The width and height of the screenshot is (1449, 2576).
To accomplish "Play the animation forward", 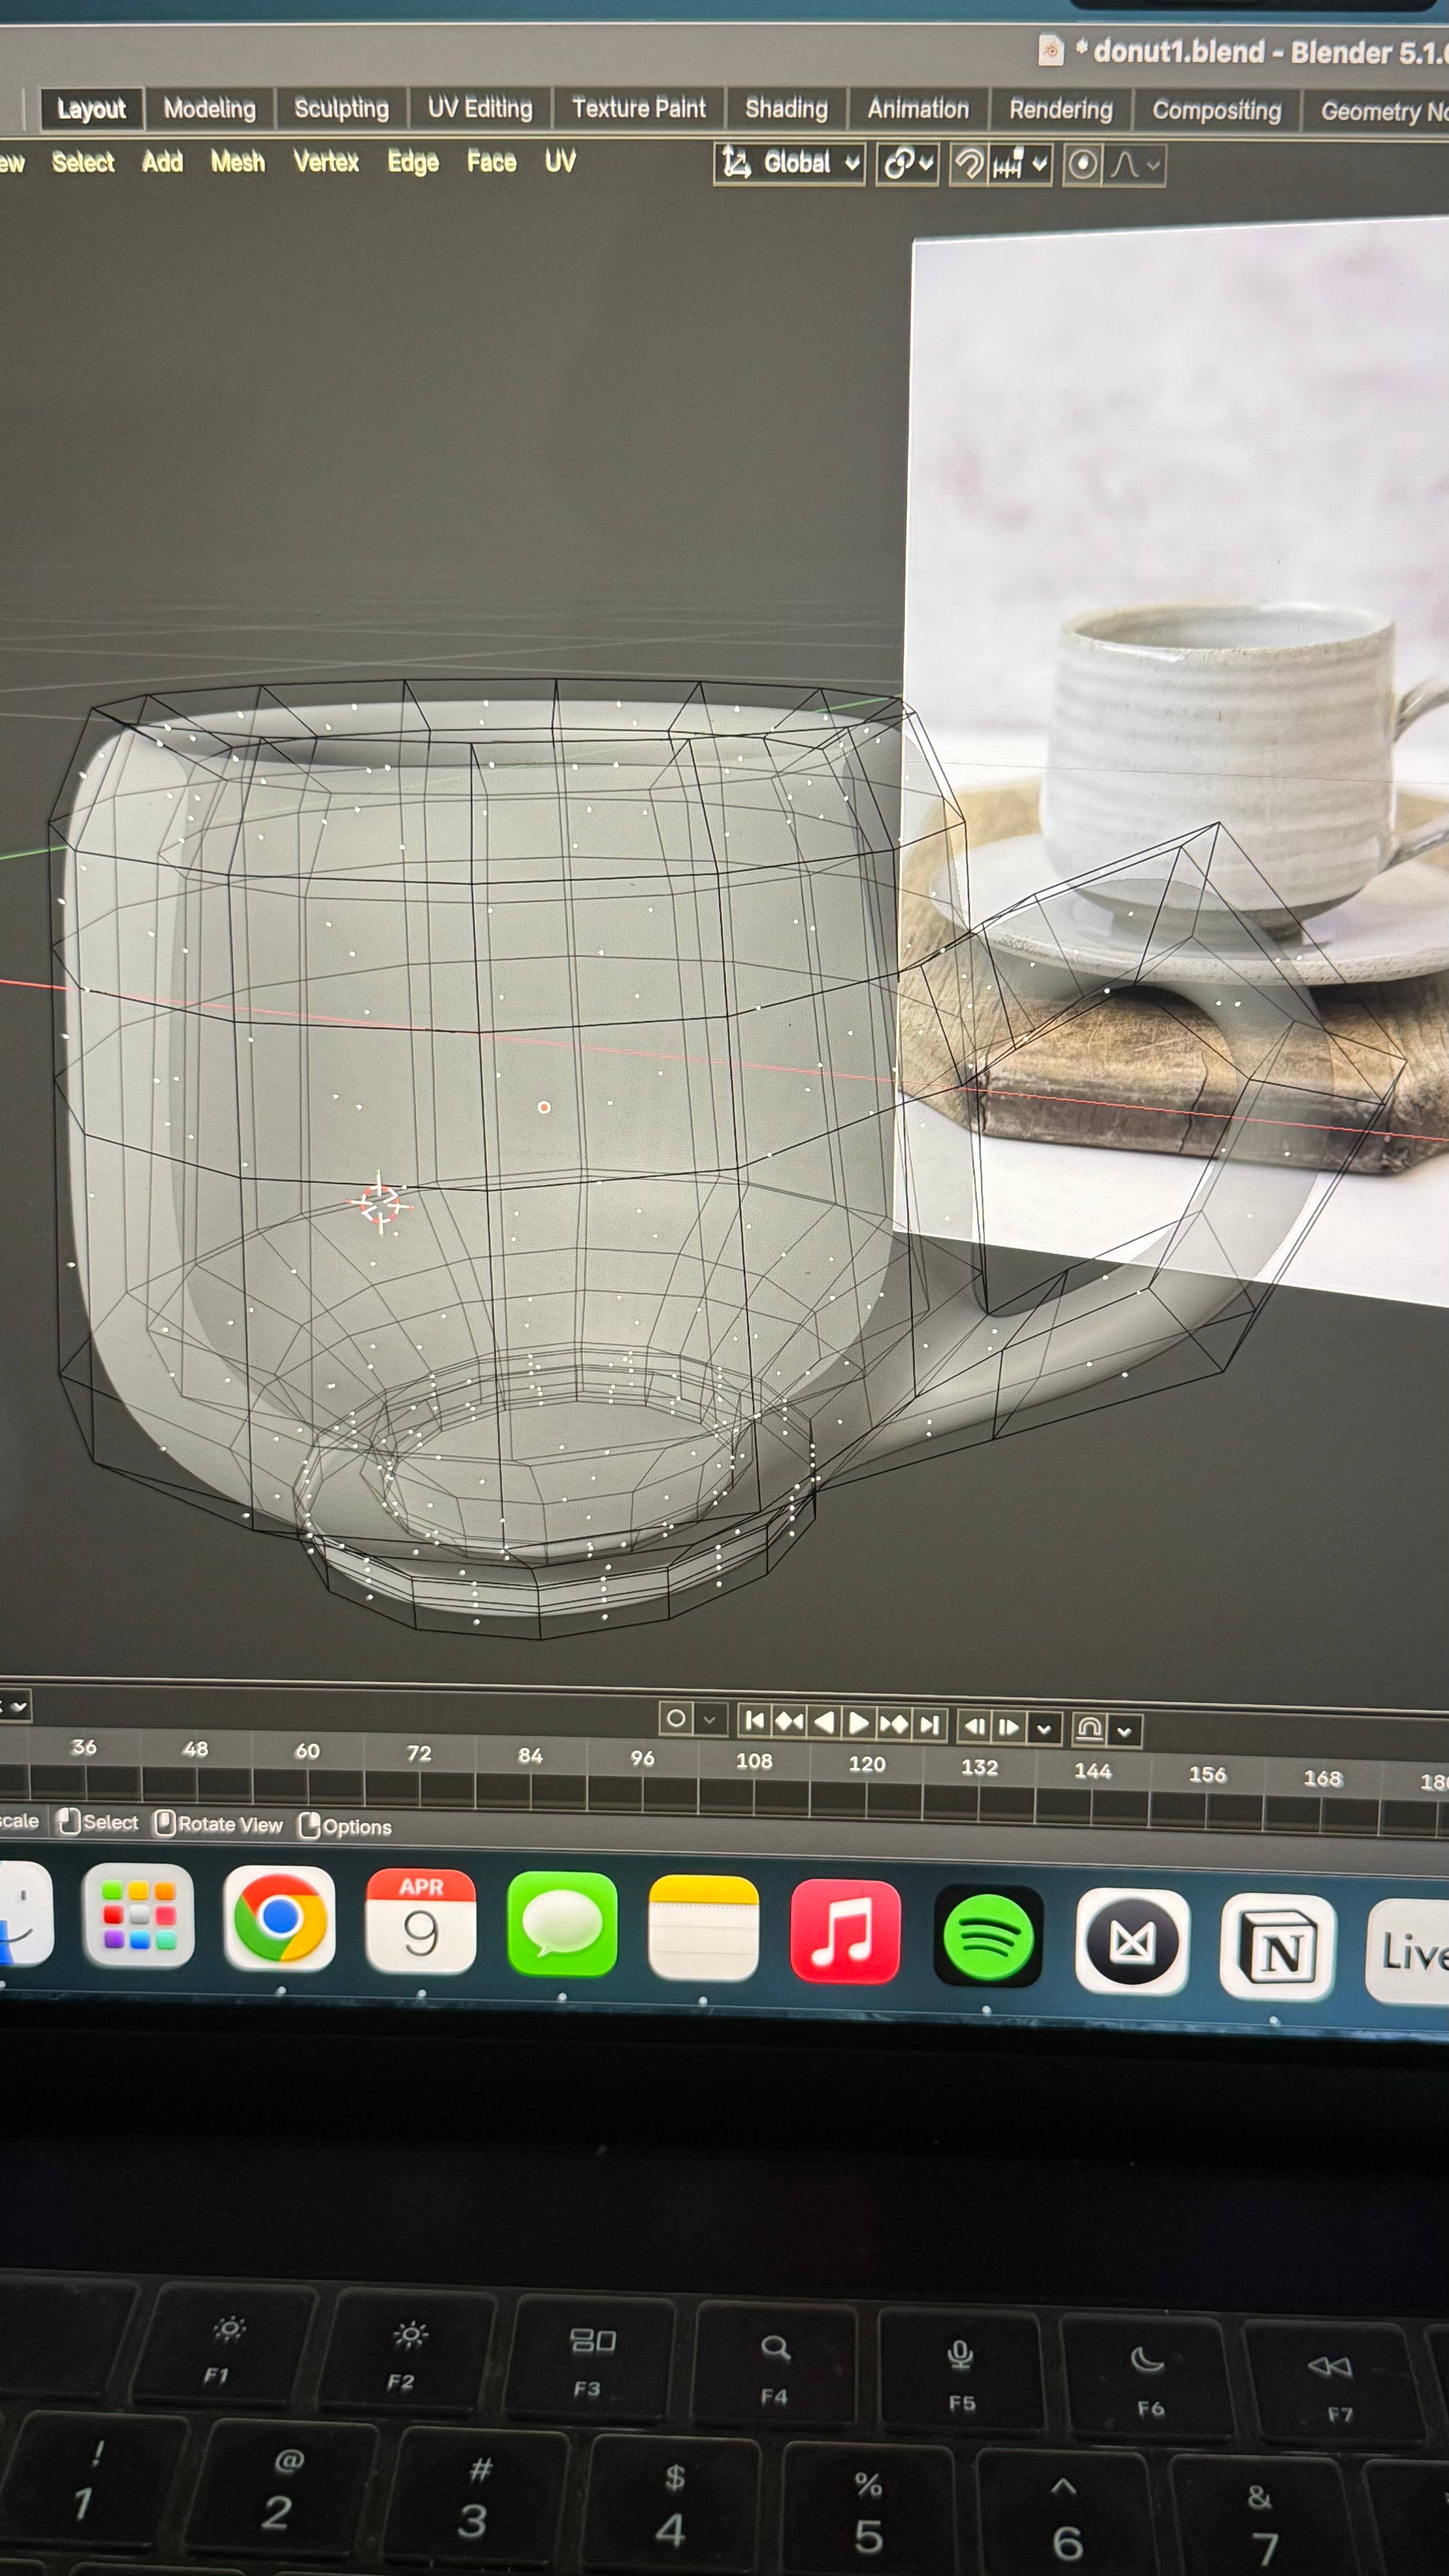I will click(858, 1723).
